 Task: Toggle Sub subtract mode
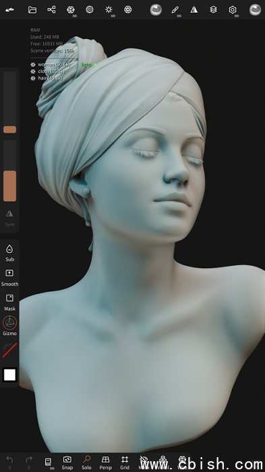[x=9, y=253]
